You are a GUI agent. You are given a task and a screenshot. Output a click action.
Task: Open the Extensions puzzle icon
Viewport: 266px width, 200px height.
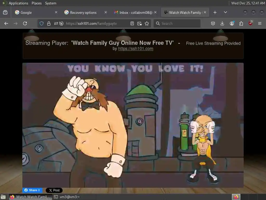tap(241, 23)
